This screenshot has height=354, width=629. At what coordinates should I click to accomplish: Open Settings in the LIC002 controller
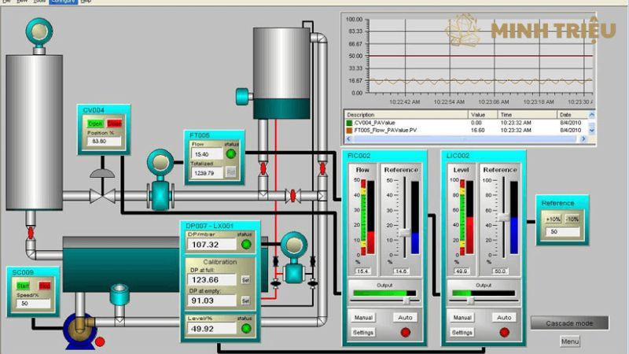pyautogui.click(x=462, y=332)
